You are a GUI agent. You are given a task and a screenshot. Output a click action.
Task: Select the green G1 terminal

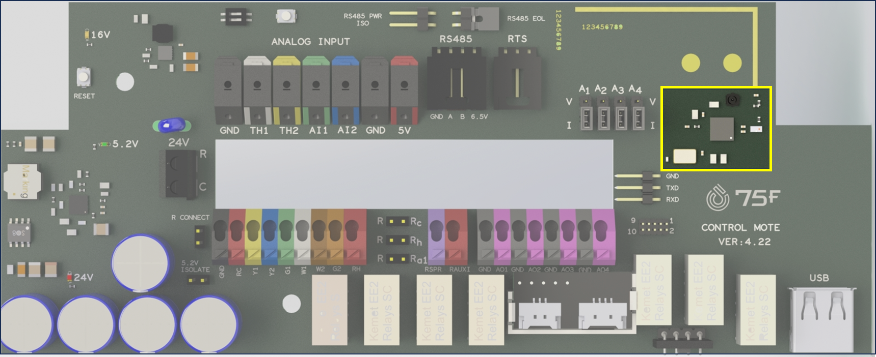pyautogui.click(x=286, y=236)
